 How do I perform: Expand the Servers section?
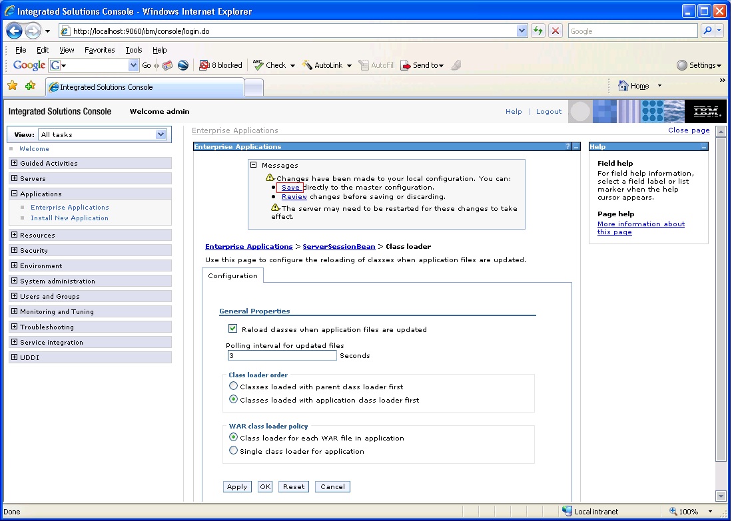pos(15,178)
